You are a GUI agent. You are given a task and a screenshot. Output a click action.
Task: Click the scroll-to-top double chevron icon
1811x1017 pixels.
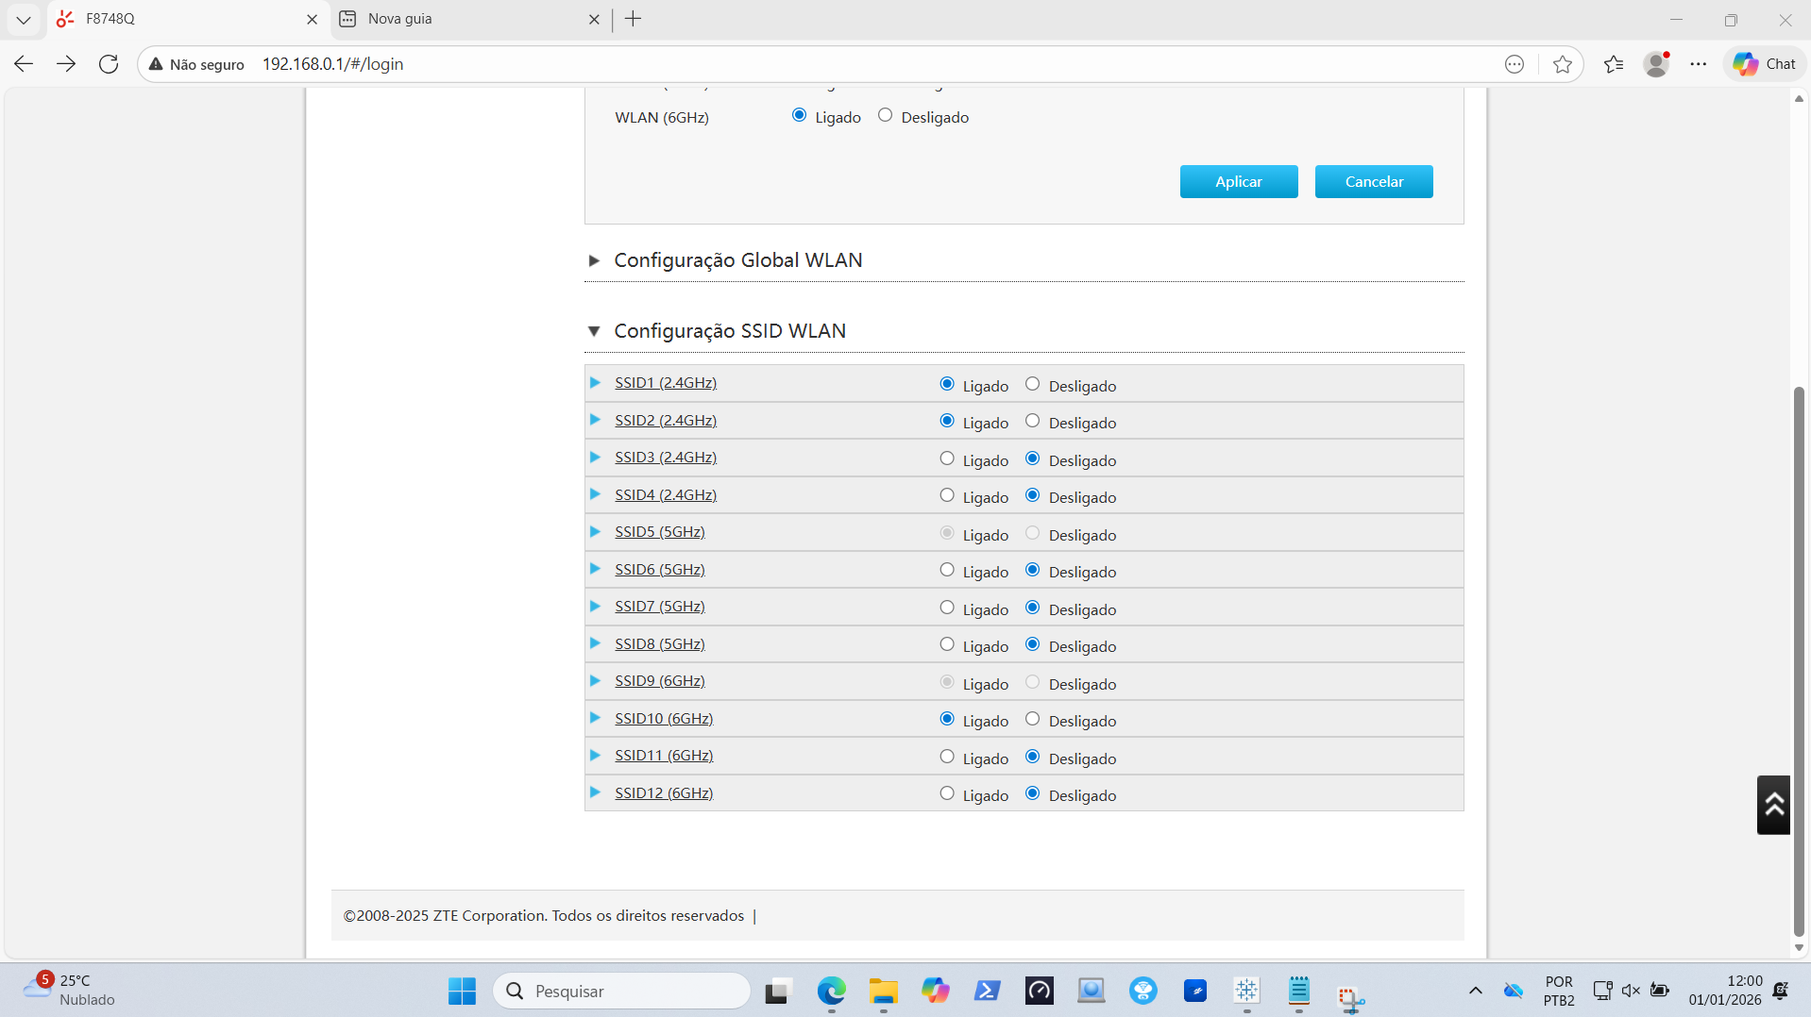(1772, 805)
